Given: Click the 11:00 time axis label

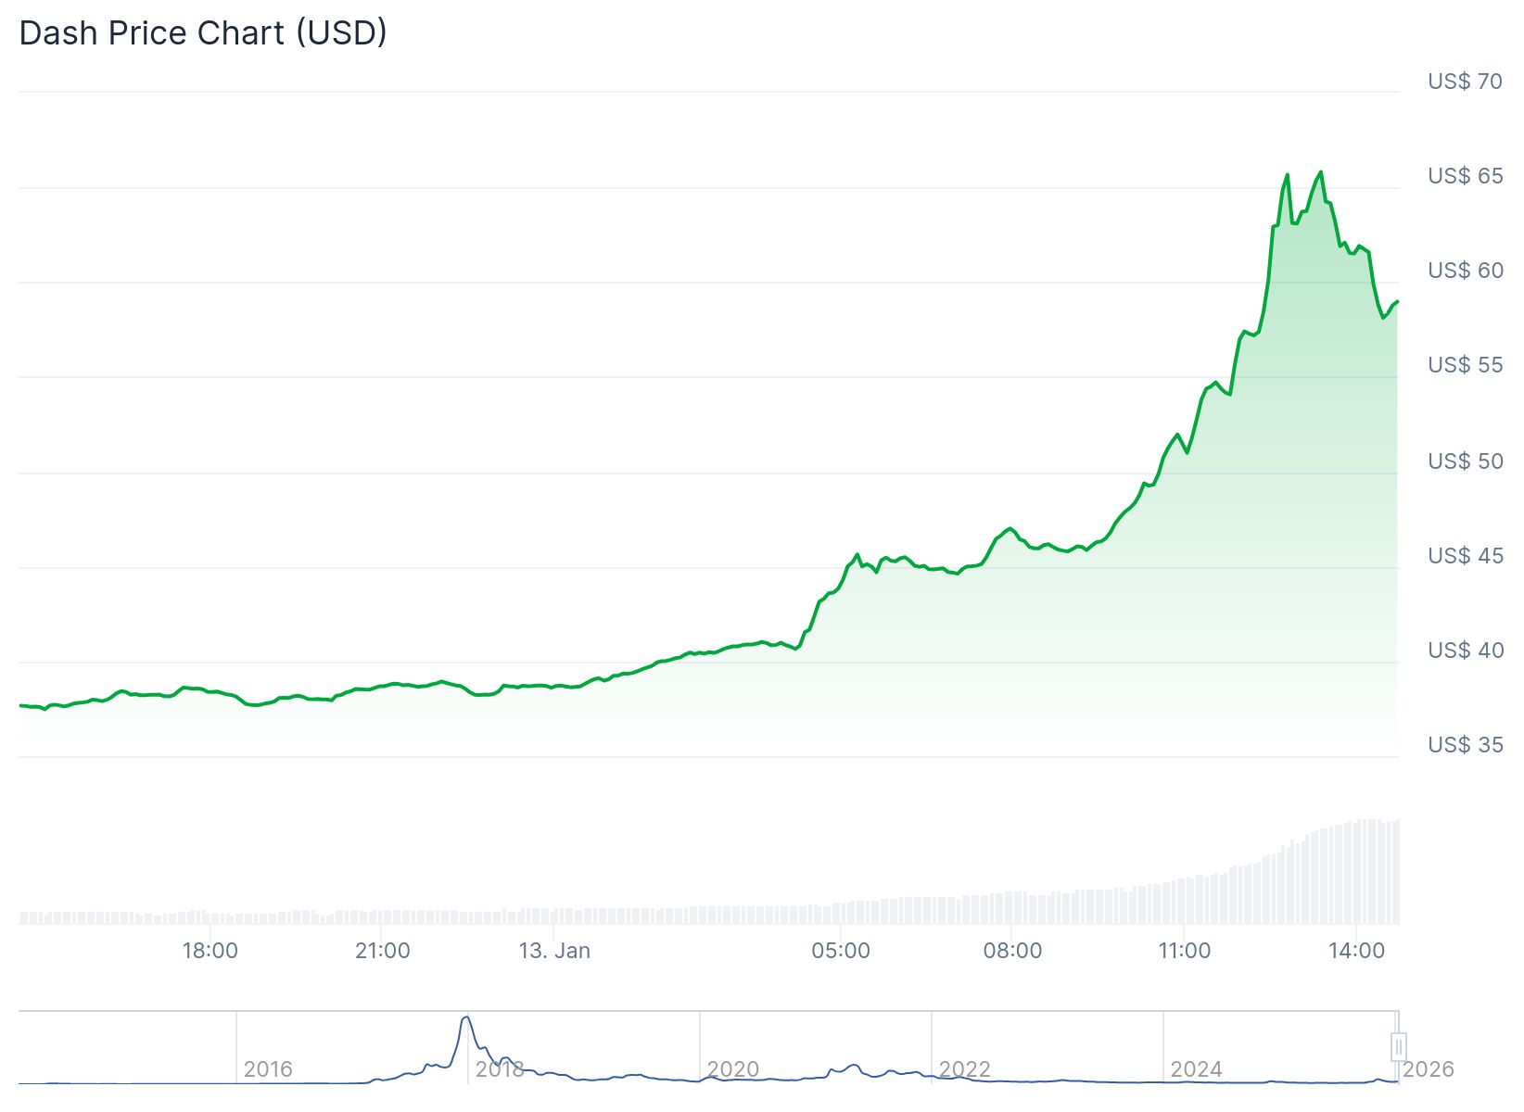Looking at the screenshot, I should [x=1185, y=951].
